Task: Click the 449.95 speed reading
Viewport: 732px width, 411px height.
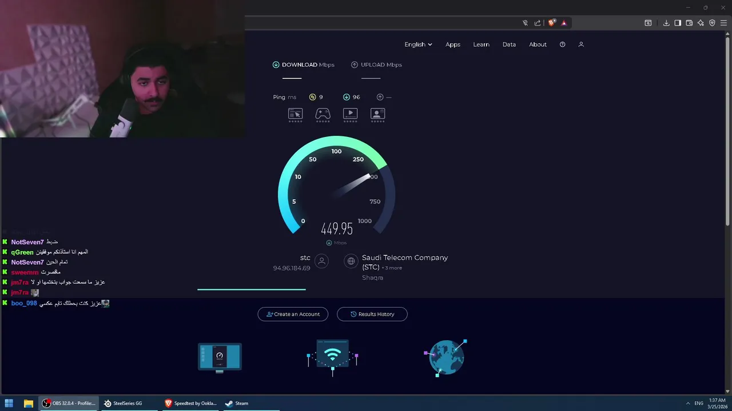Action: click(337, 229)
